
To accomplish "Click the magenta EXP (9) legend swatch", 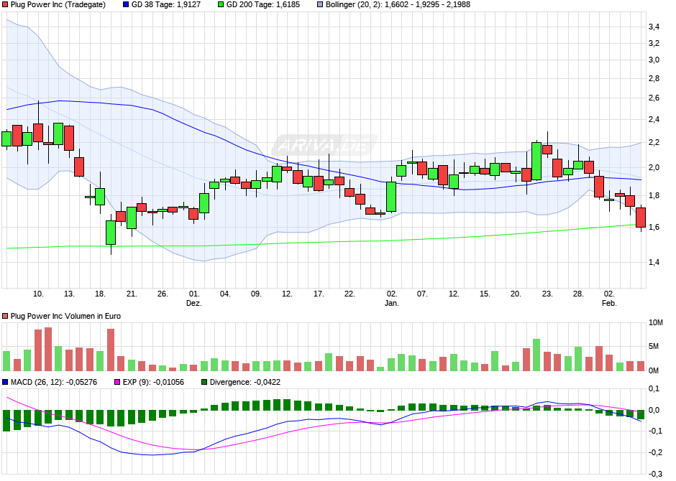I will (117, 382).
